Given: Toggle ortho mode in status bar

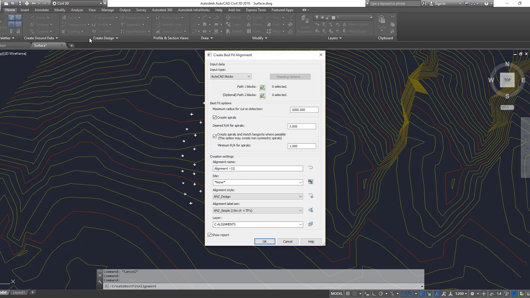Looking at the screenshot, I should coord(374,293).
